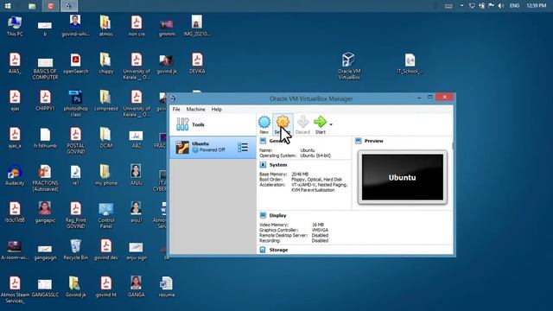The height and width of the screenshot is (311, 553).
Task: Select the FRACTIONS (Autosaved) presentation icon
Action: point(45,178)
